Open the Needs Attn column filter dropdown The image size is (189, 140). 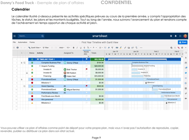[89, 57]
